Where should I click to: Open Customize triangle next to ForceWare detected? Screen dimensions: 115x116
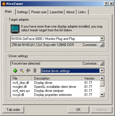(102, 63)
